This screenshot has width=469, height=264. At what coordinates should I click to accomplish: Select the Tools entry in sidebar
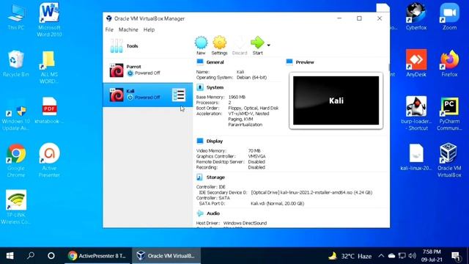(148, 46)
